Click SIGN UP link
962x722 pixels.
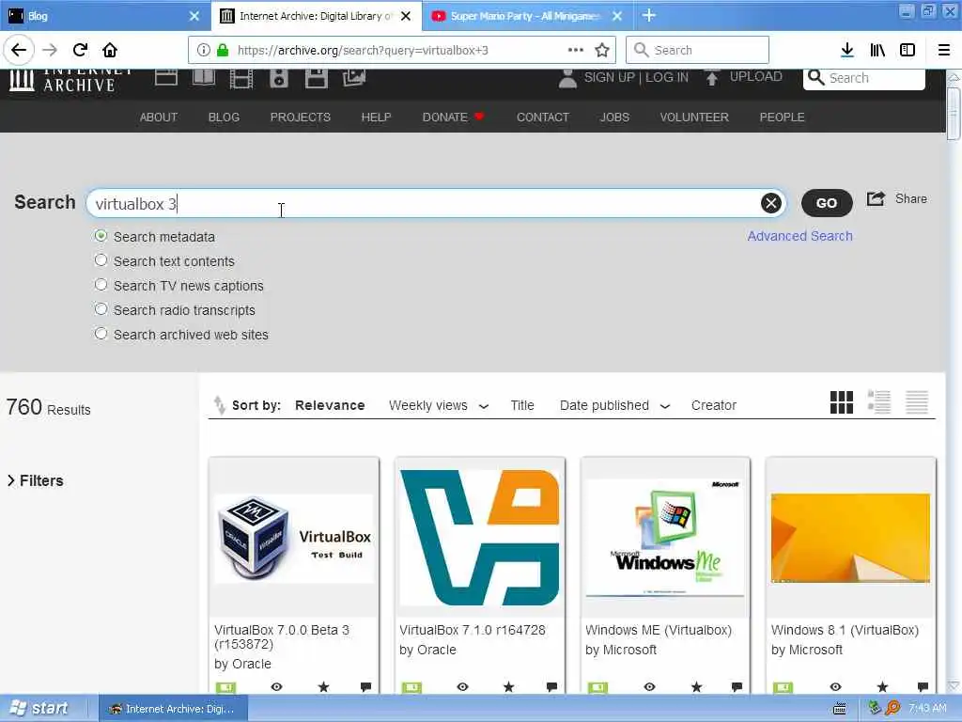tap(609, 77)
